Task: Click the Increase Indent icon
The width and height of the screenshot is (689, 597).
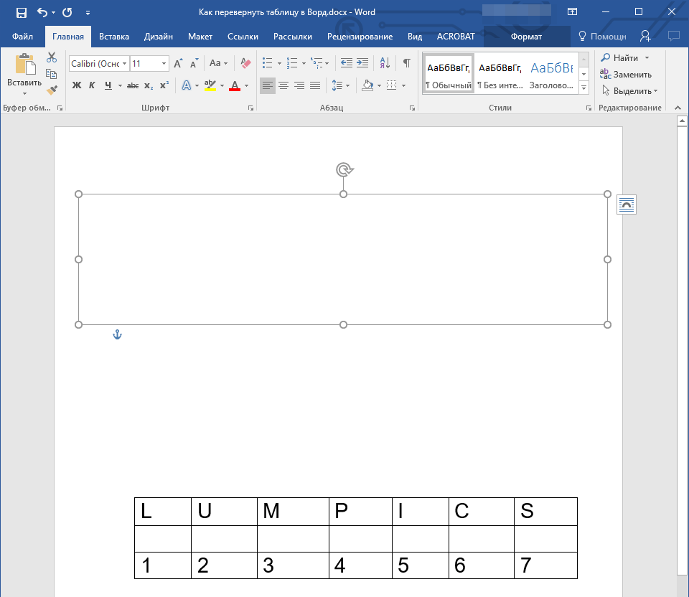Action: 362,63
